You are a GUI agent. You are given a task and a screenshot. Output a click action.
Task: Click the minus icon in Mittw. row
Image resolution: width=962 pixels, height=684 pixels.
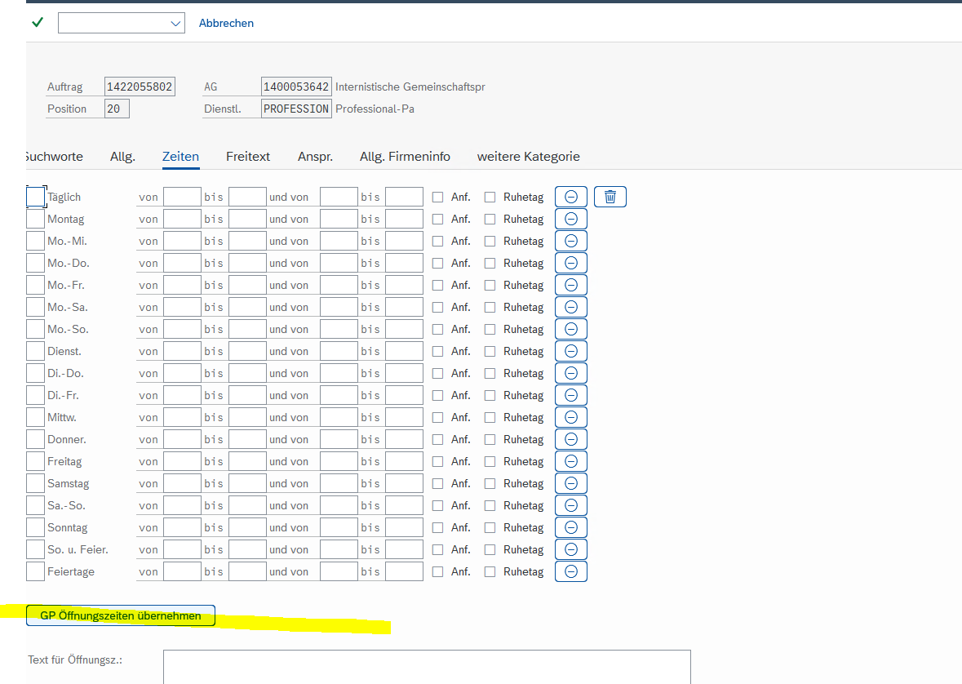click(x=571, y=418)
